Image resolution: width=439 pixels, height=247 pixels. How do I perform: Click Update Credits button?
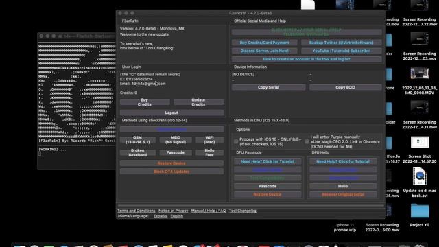pos(198,102)
